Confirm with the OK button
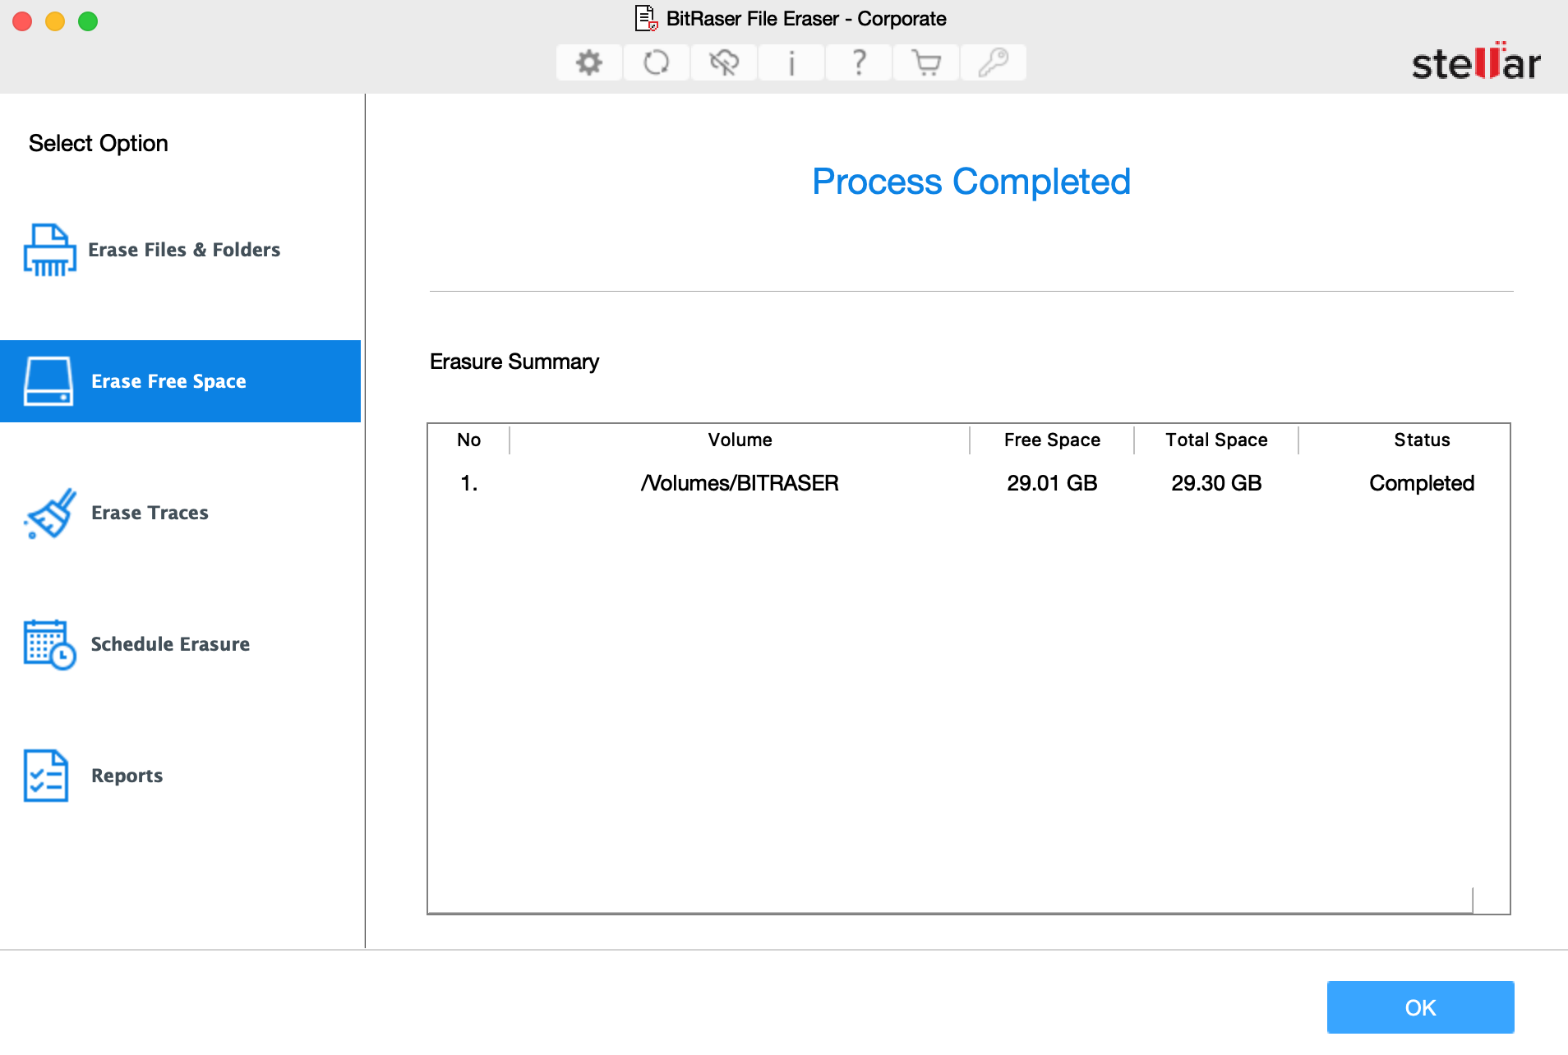This screenshot has height=1055, width=1568. (1420, 1007)
